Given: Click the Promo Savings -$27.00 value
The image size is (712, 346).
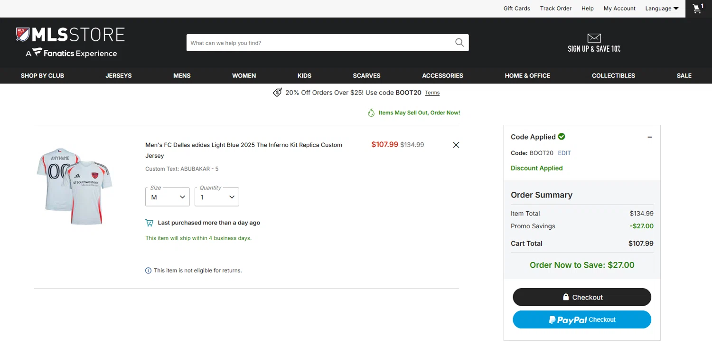Looking at the screenshot, I should (x=642, y=226).
